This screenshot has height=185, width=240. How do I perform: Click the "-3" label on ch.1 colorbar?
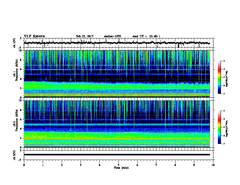pos(224,61)
